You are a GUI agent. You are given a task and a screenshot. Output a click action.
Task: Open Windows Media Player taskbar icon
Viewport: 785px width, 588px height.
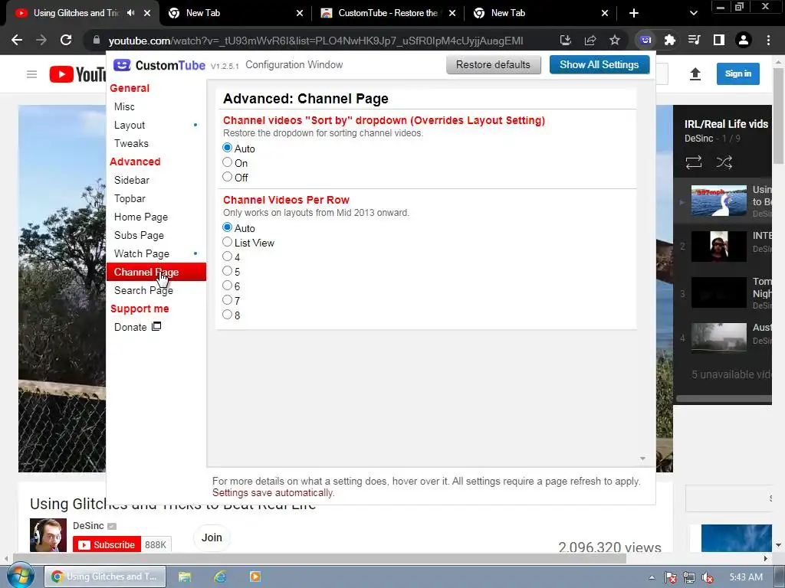(x=255, y=577)
